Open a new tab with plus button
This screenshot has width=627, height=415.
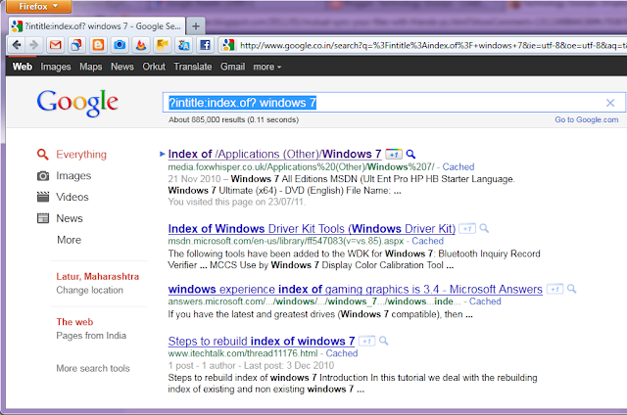pos(196,26)
